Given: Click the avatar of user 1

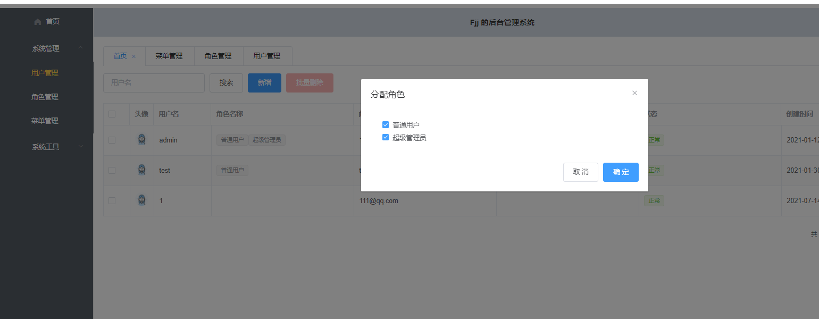Looking at the screenshot, I should pyautogui.click(x=141, y=200).
